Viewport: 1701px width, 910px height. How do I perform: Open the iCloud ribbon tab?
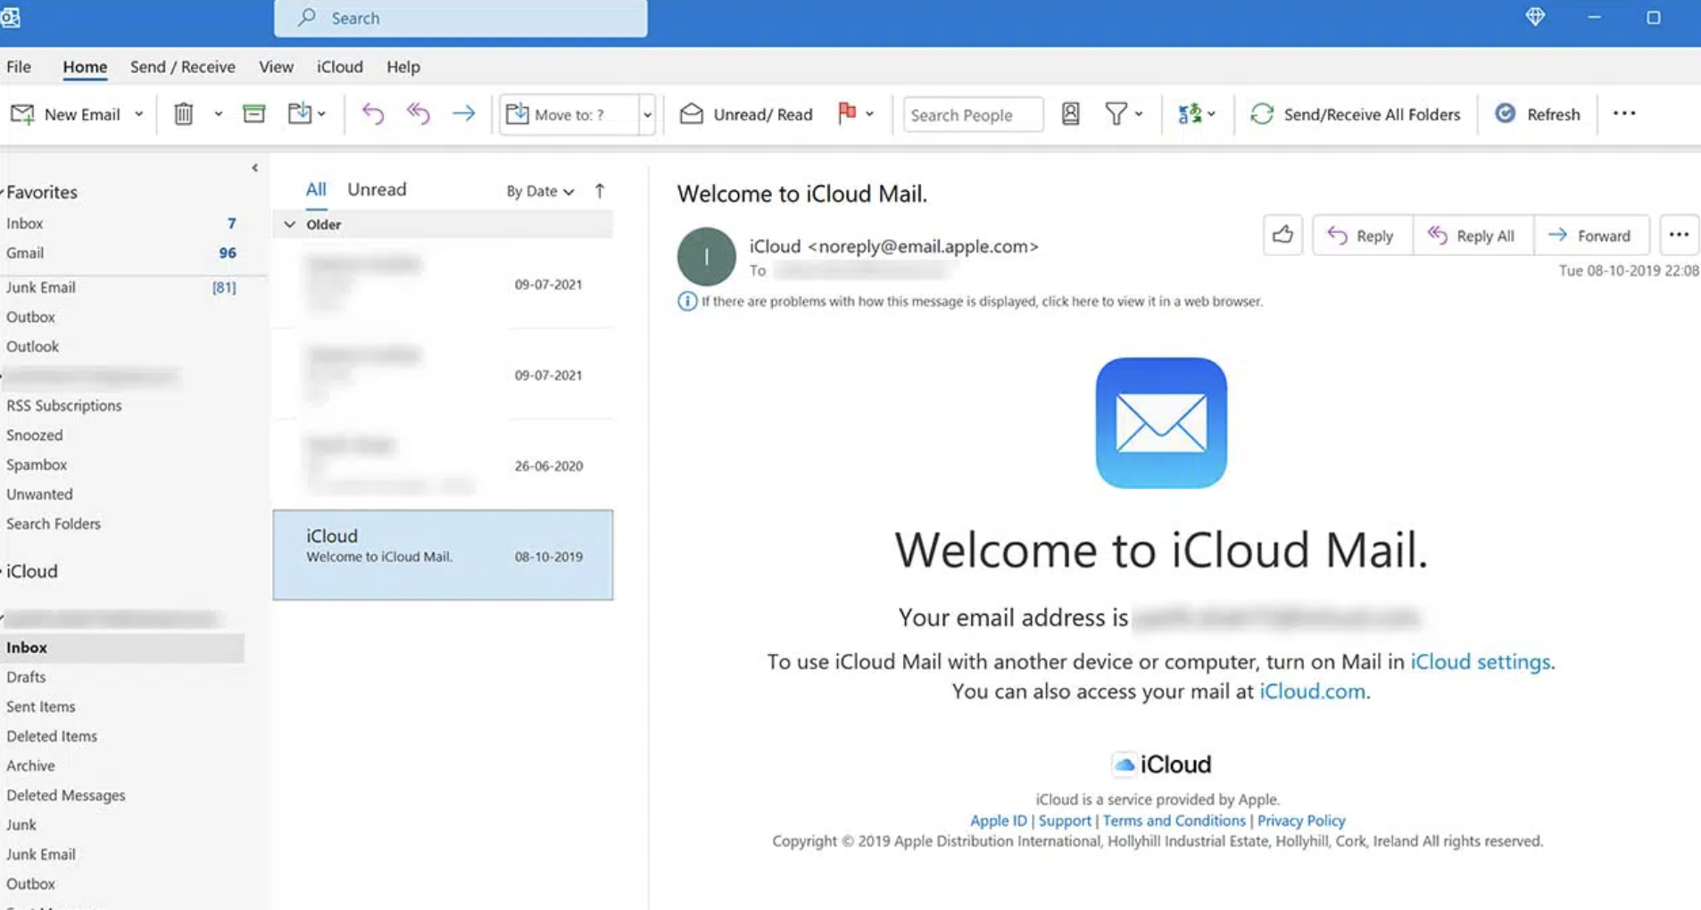click(340, 67)
